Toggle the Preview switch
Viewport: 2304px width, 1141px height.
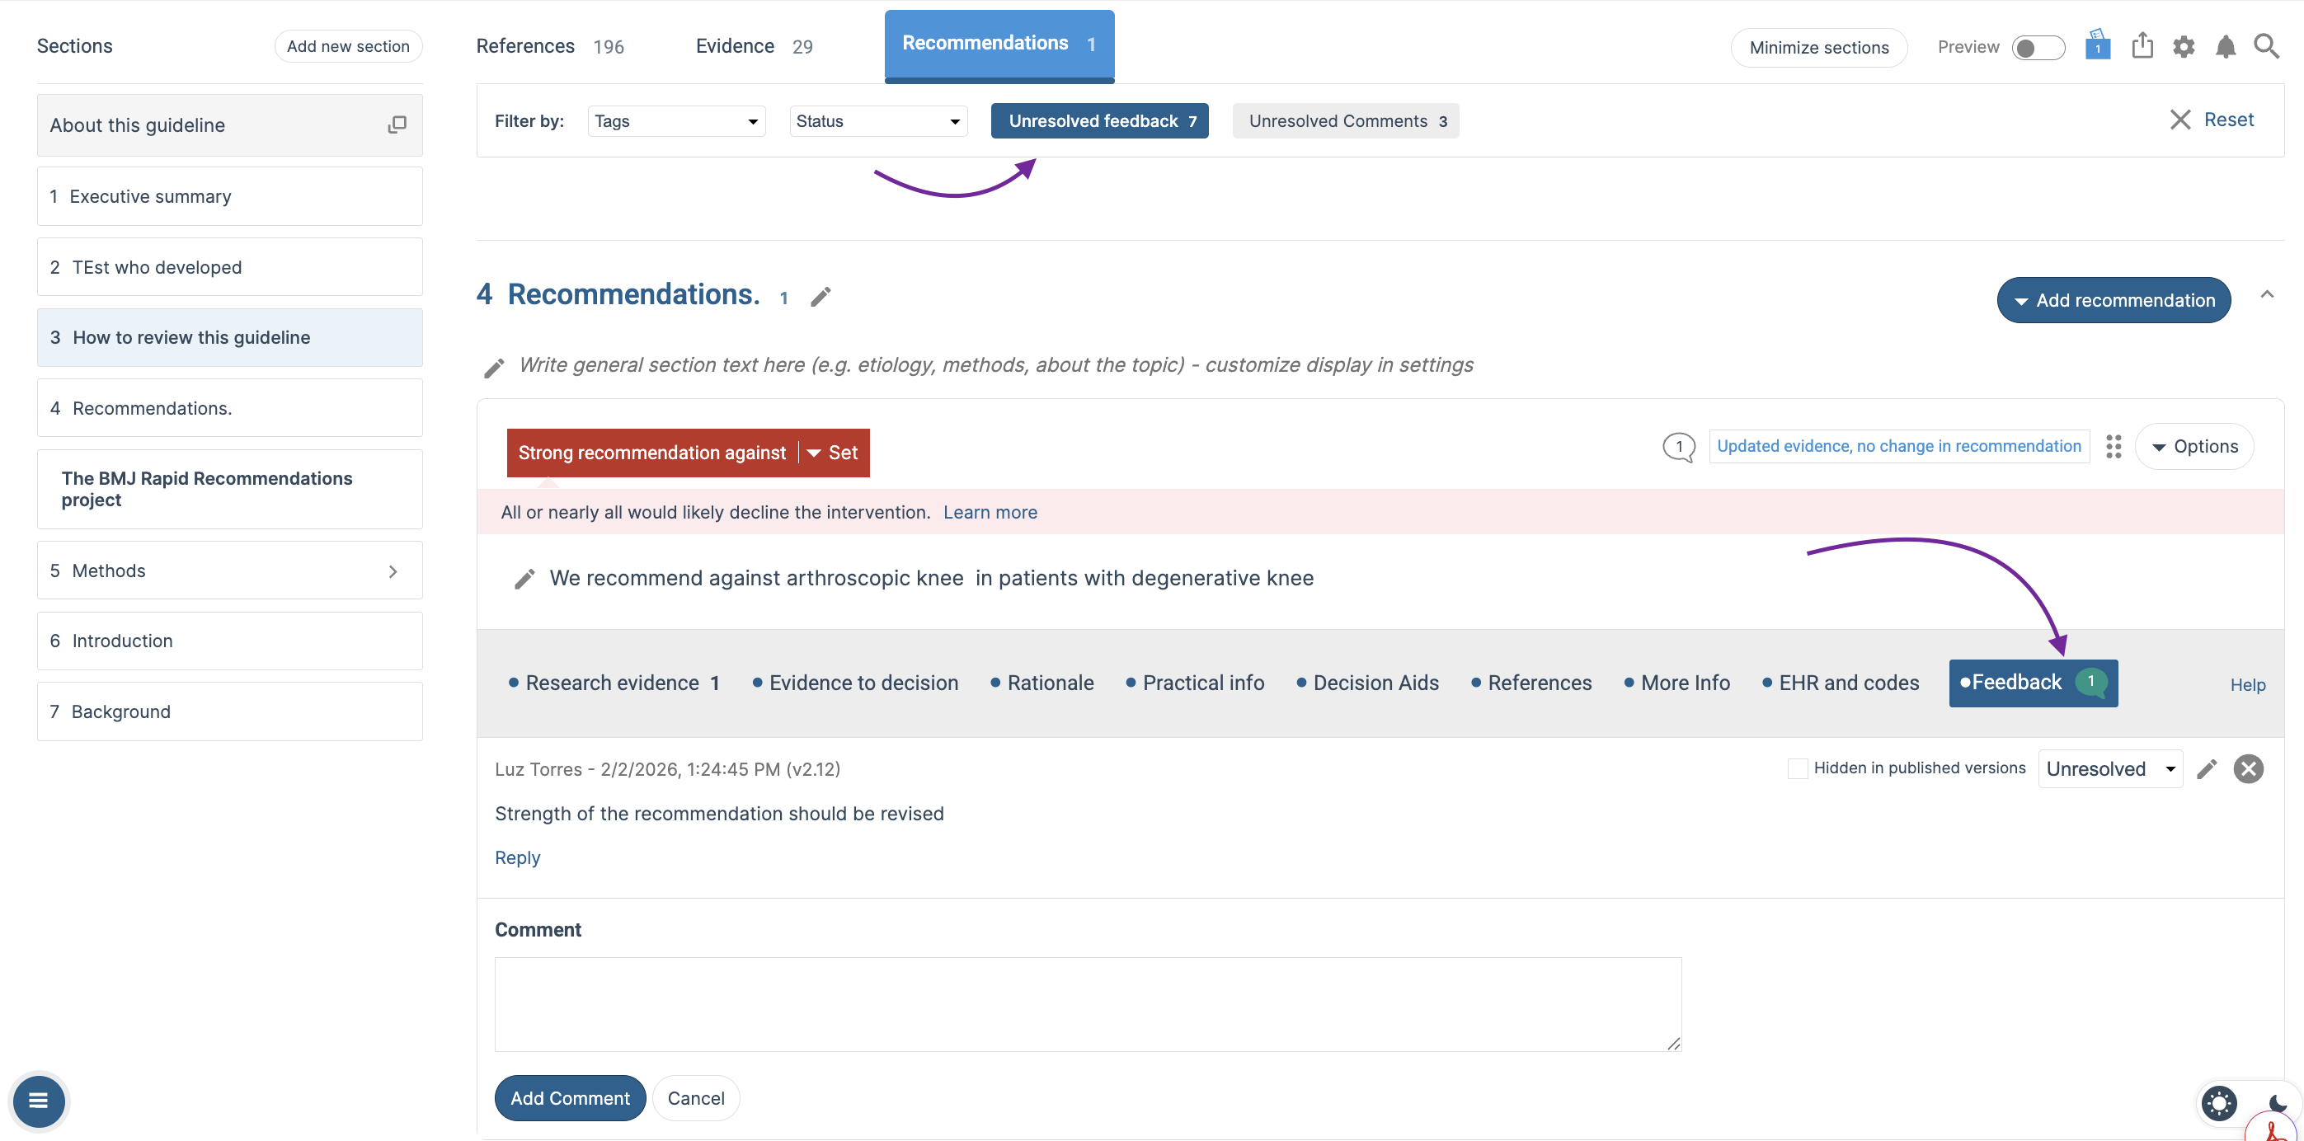pyautogui.click(x=2038, y=47)
